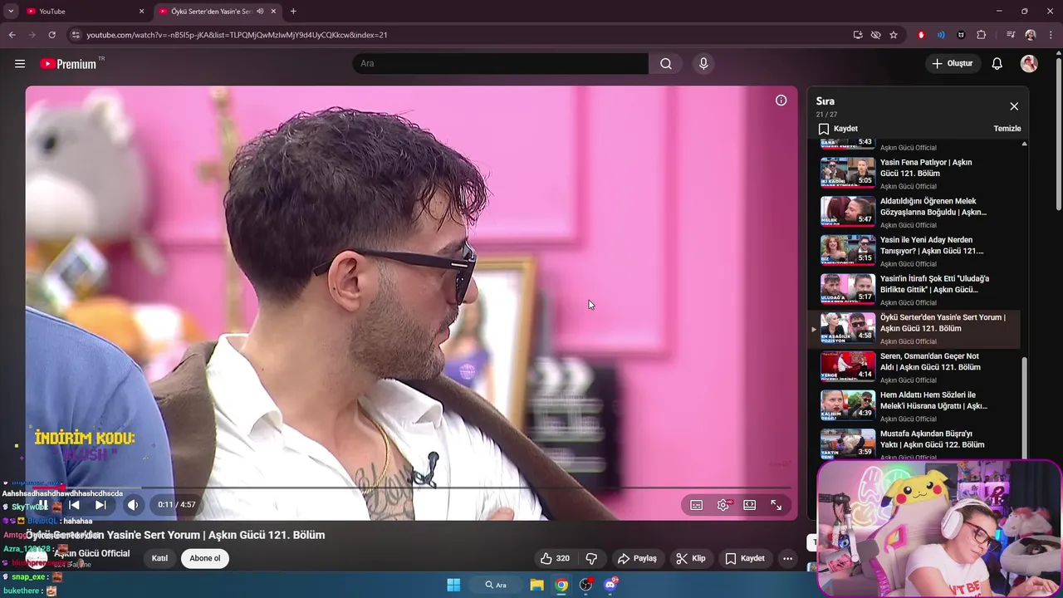Go to the YouTube Premium home logo
This screenshot has height=598, width=1063.
pos(68,64)
